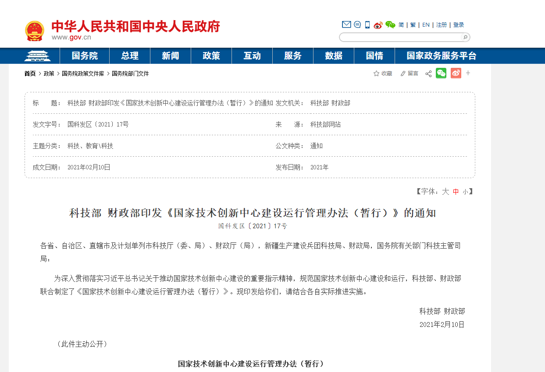Share article via orange Weibo button

456,74
